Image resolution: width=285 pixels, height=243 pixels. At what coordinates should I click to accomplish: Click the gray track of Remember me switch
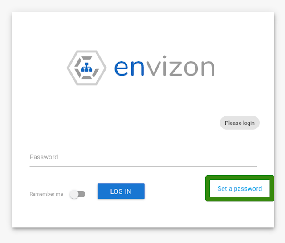tap(82, 194)
